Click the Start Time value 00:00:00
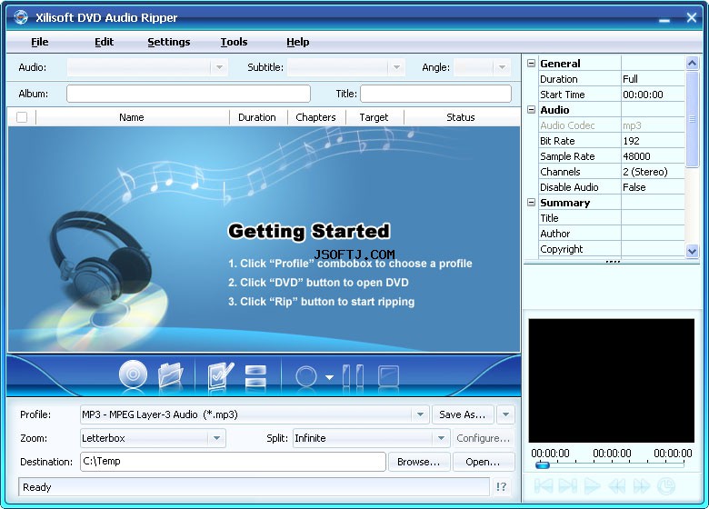The width and height of the screenshot is (709, 509). point(653,95)
